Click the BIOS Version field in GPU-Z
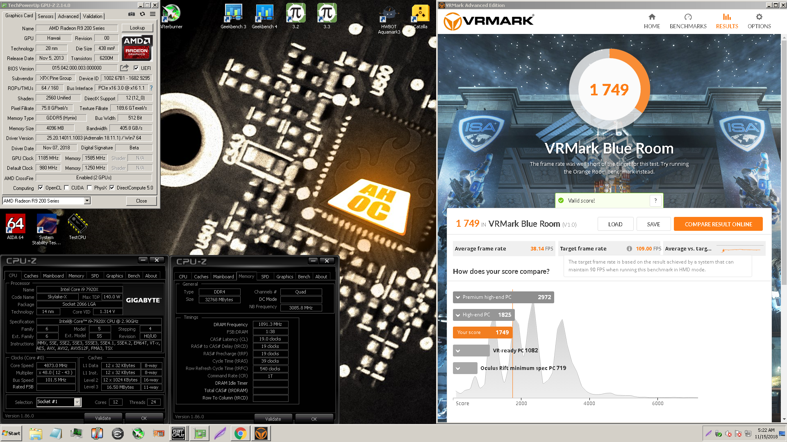 [77, 68]
